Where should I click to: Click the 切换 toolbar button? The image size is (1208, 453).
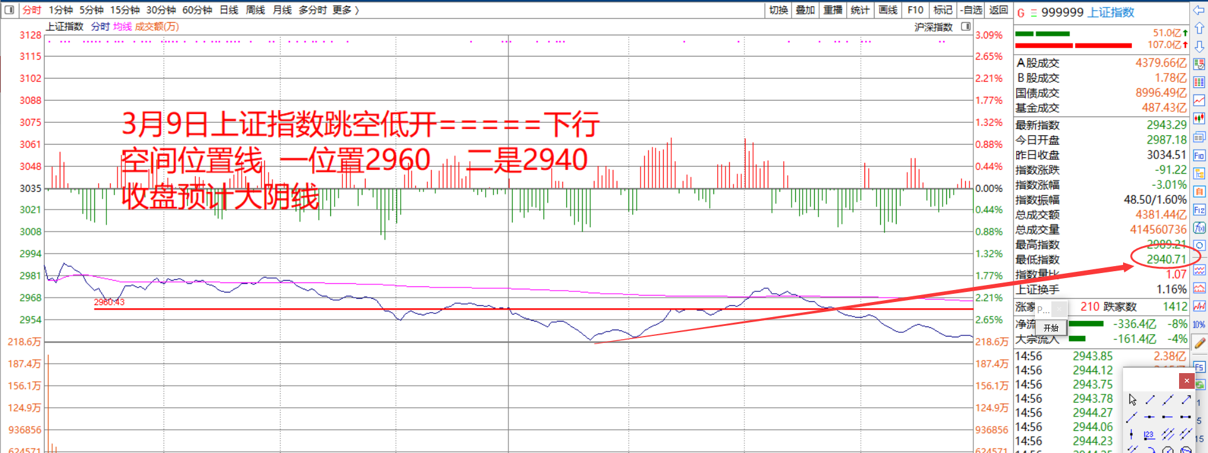[x=778, y=10]
